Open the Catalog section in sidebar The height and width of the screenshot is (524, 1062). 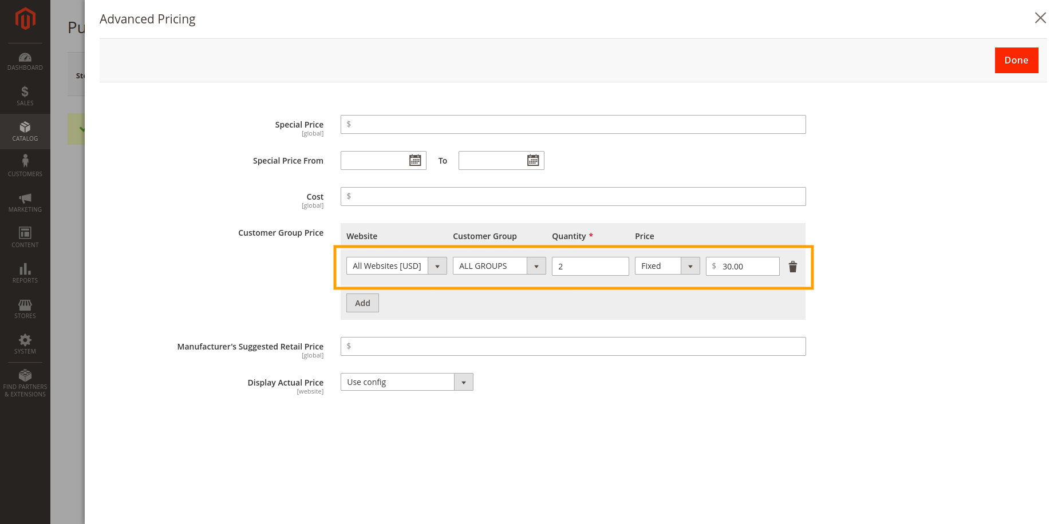pyautogui.click(x=25, y=132)
